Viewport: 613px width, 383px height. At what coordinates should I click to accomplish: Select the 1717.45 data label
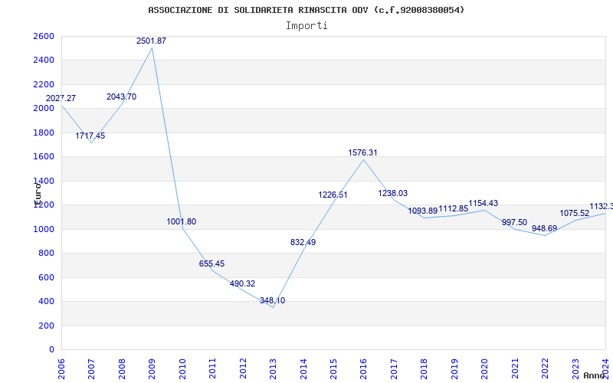tap(90, 136)
